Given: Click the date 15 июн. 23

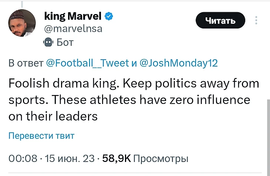Looking at the screenshot, I should (x=70, y=159).
